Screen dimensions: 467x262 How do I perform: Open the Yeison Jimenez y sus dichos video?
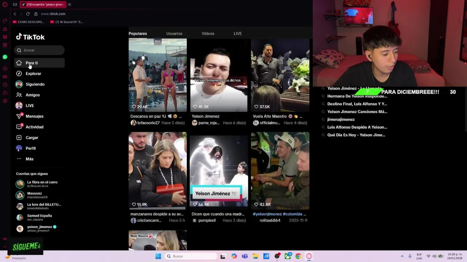[x=219, y=75]
